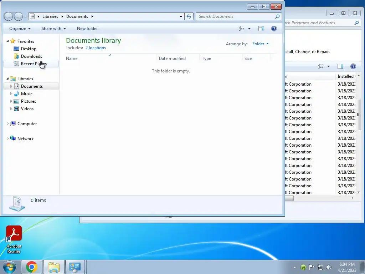
Task: Click Libraries in the address breadcrumb
Action: coord(50,16)
